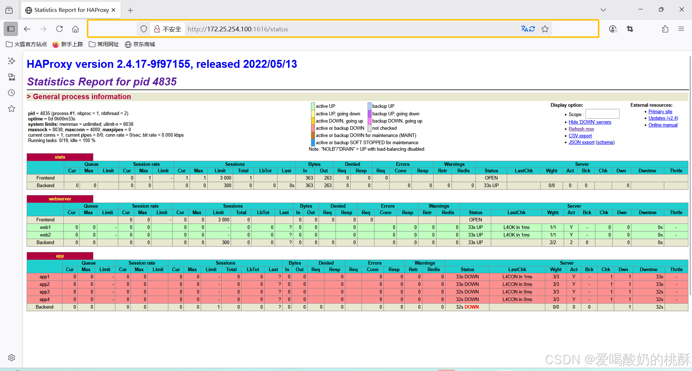Open the recent tabs view icon

pos(9,10)
